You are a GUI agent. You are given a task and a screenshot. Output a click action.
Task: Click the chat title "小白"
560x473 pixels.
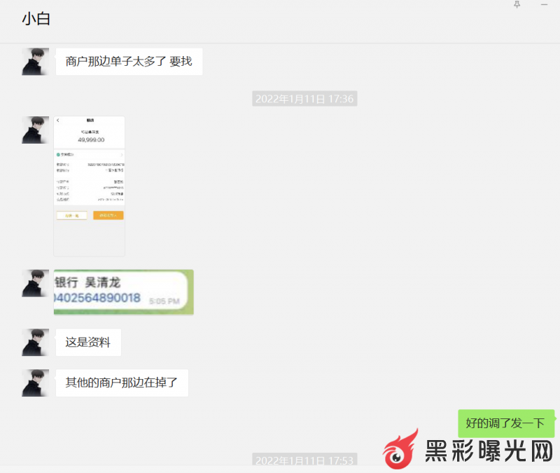click(36, 20)
